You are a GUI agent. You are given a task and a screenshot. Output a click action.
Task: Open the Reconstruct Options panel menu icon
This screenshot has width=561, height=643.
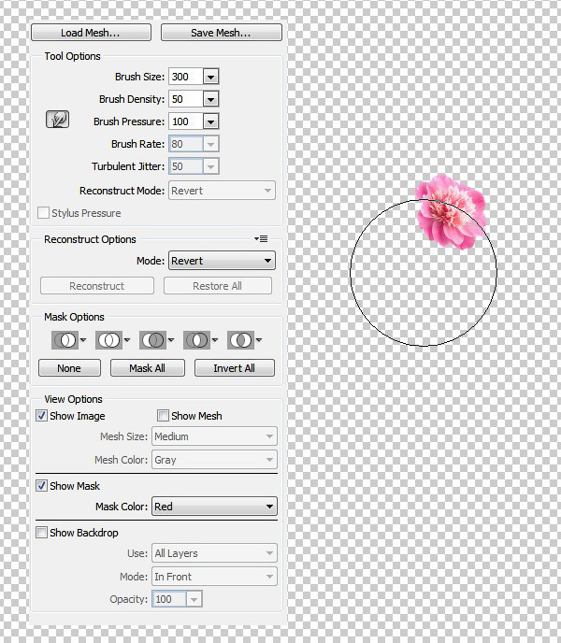tap(261, 238)
